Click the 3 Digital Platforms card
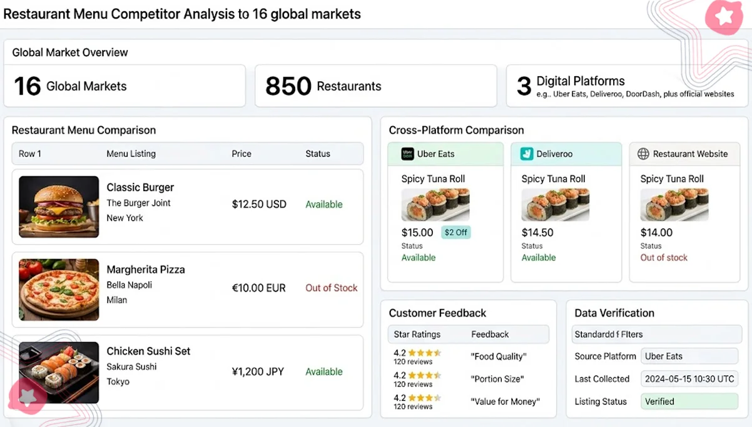This screenshot has height=427, width=752. coord(628,86)
